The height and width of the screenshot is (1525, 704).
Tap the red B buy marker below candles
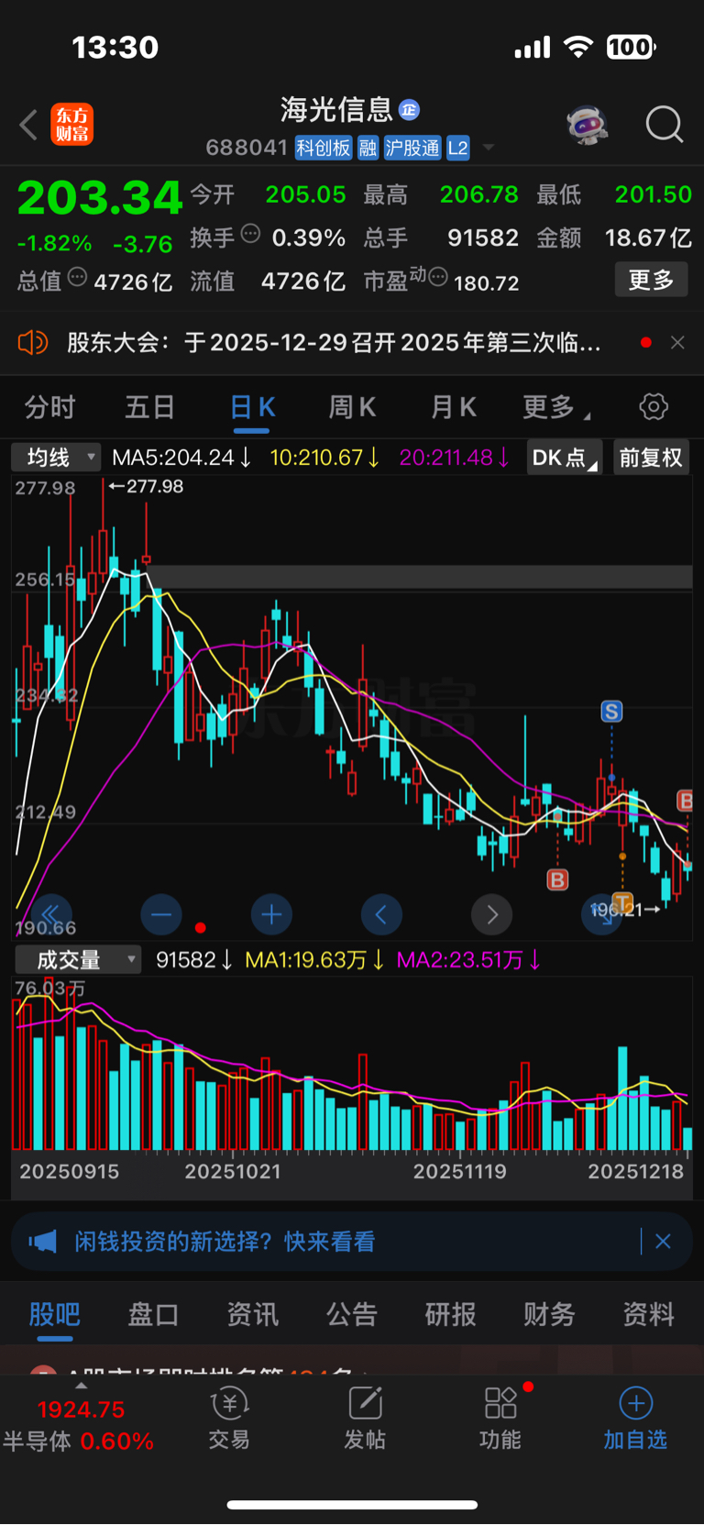pyautogui.click(x=557, y=880)
